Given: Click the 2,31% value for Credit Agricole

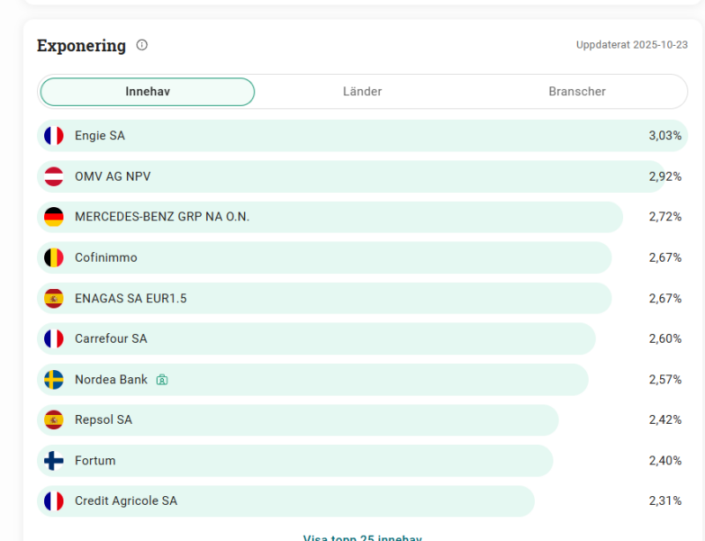Looking at the screenshot, I should (665, 501).
